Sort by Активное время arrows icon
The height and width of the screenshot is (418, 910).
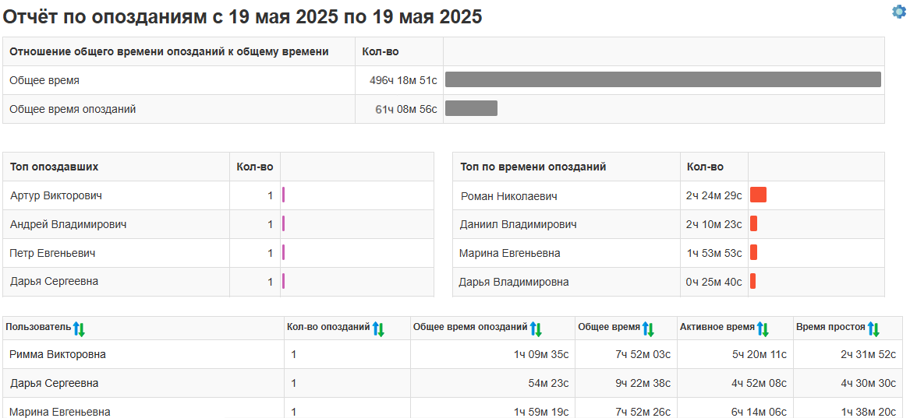[763, 328]
